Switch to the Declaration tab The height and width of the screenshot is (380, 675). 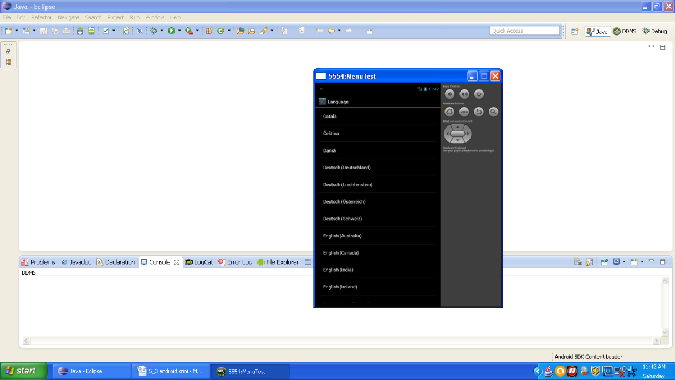[x=116, y=262]
